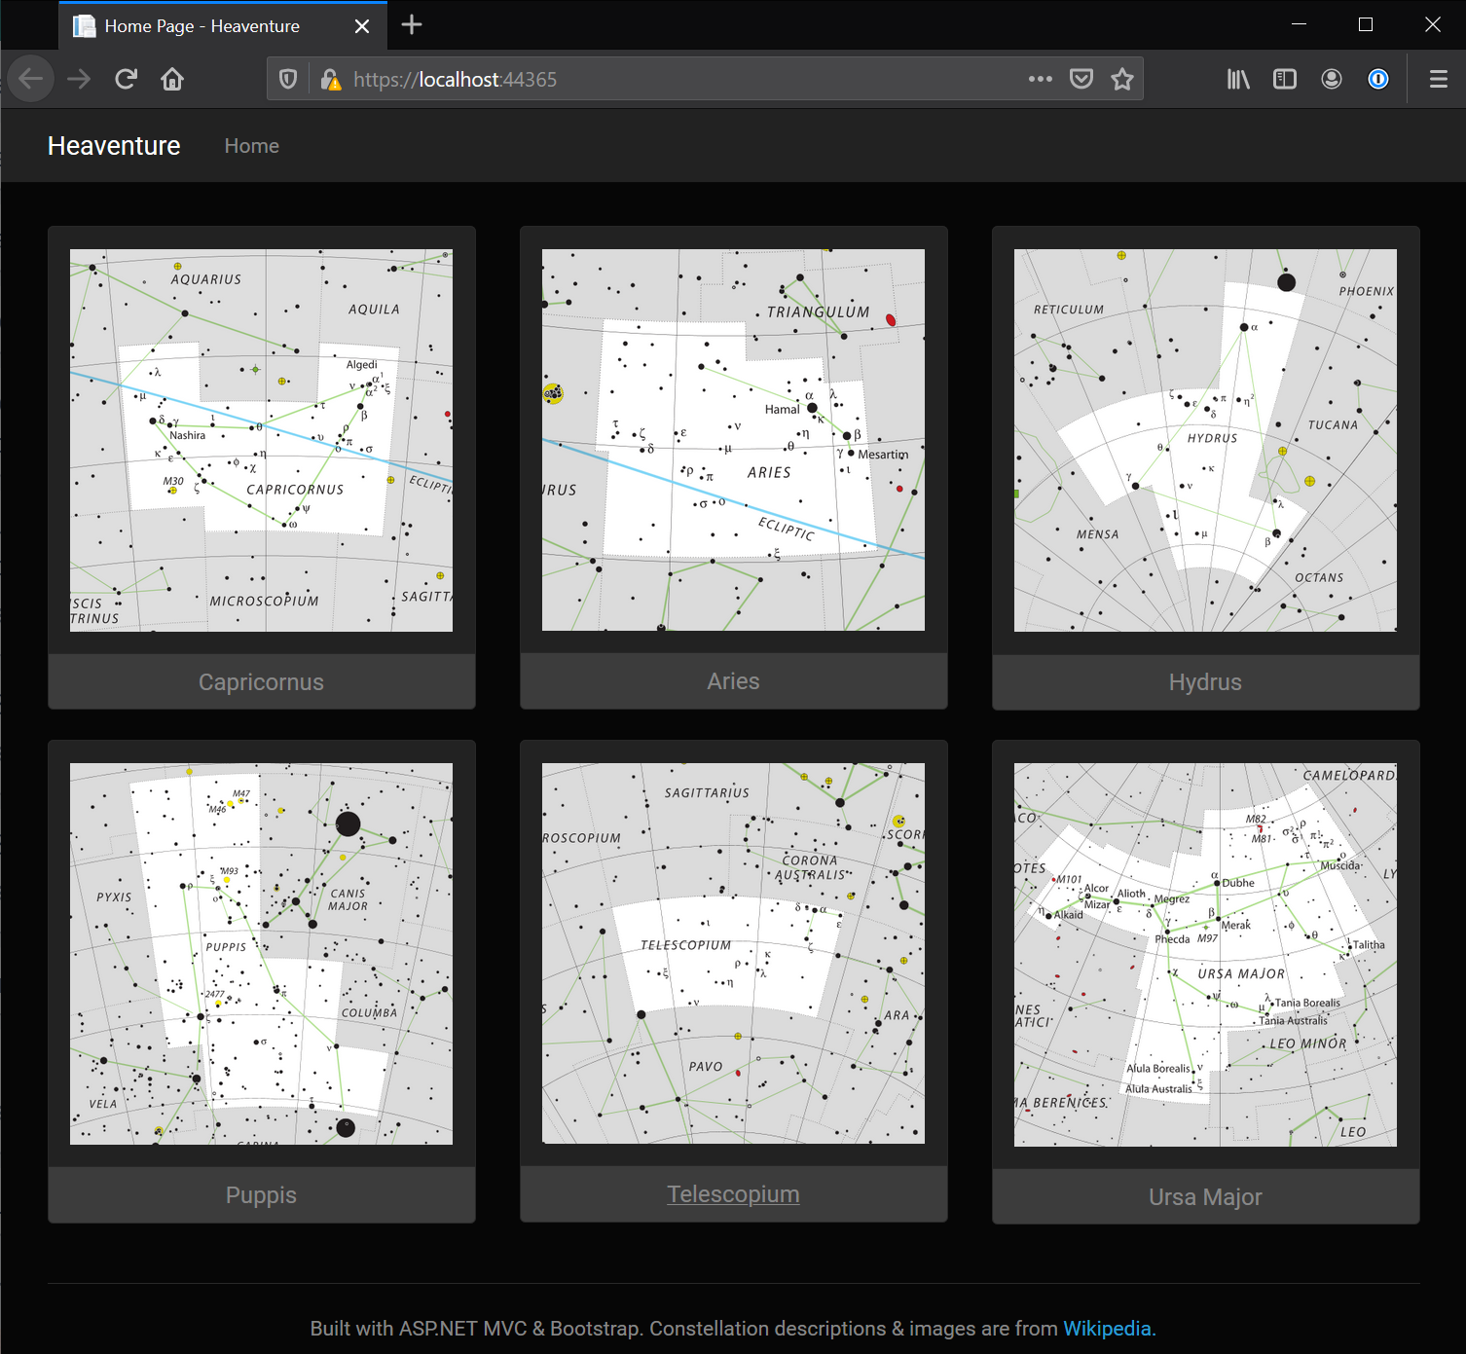Image resolution: width=1466 pixels, height=1354 pixels.
Task: Save page to Pocket icon
Action: [1081, 79]
